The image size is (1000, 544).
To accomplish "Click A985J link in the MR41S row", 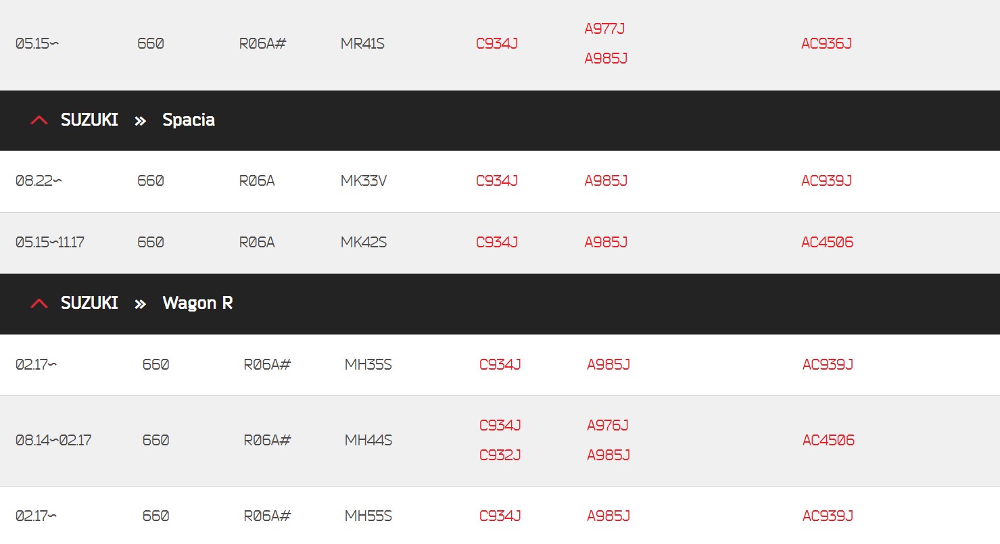I will click(606, 59).
